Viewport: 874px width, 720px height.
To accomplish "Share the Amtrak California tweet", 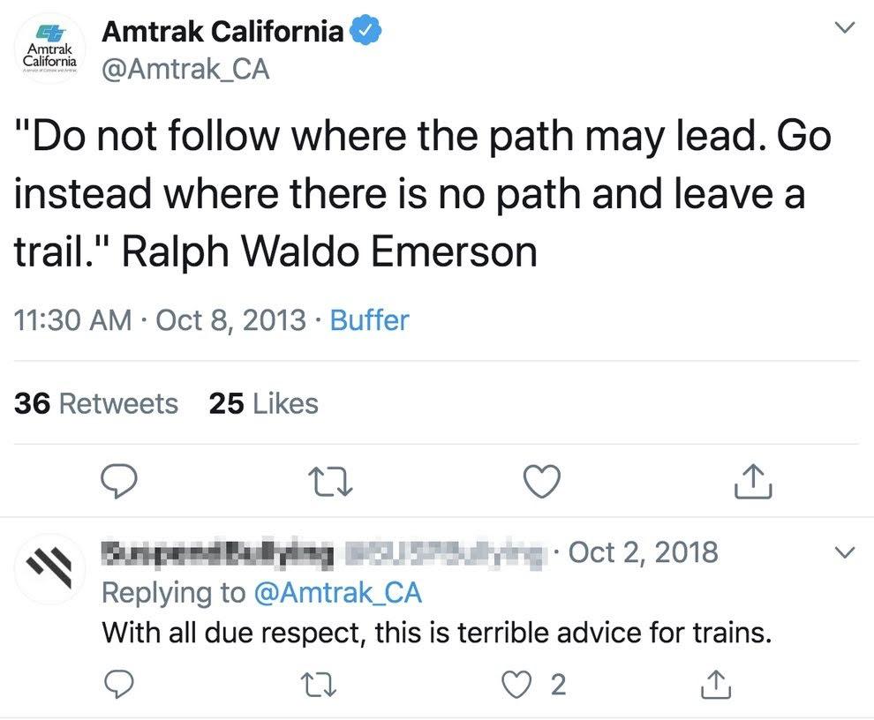I will [751, 481].
